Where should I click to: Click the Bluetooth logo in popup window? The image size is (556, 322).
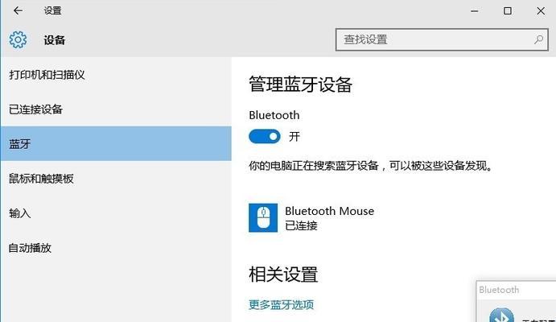[501, 316]
